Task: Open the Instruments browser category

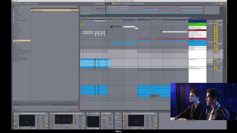Action: pos(17,29)
